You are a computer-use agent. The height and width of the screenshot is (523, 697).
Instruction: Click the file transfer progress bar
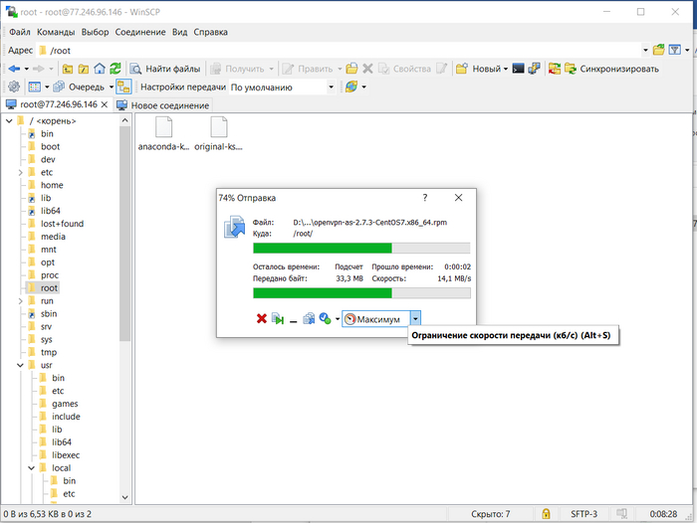click(361, 248)
